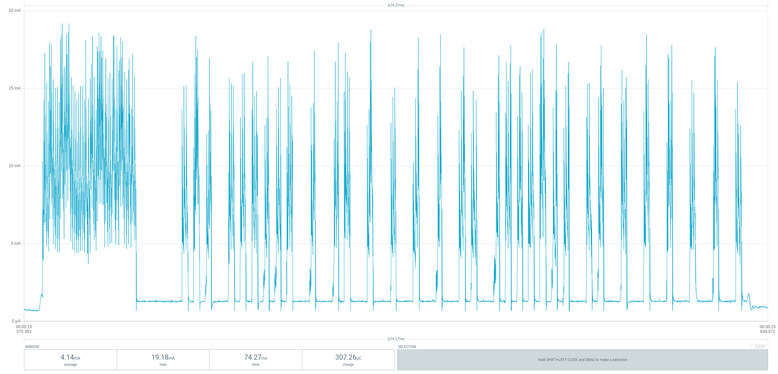Screen dimensions: 778x374
Task: Click the SELECTION section heading
Action: 407,347
